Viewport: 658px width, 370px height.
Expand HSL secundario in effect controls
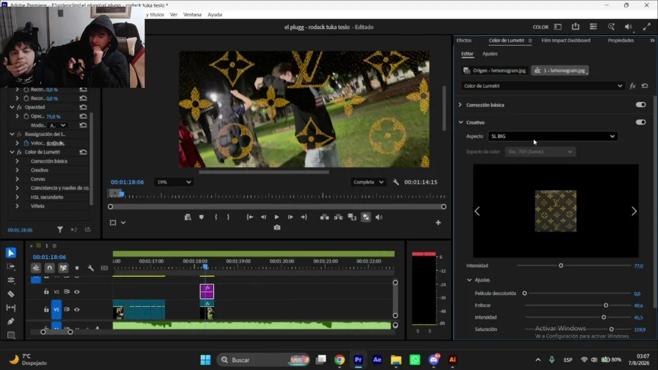click(17, 197)
